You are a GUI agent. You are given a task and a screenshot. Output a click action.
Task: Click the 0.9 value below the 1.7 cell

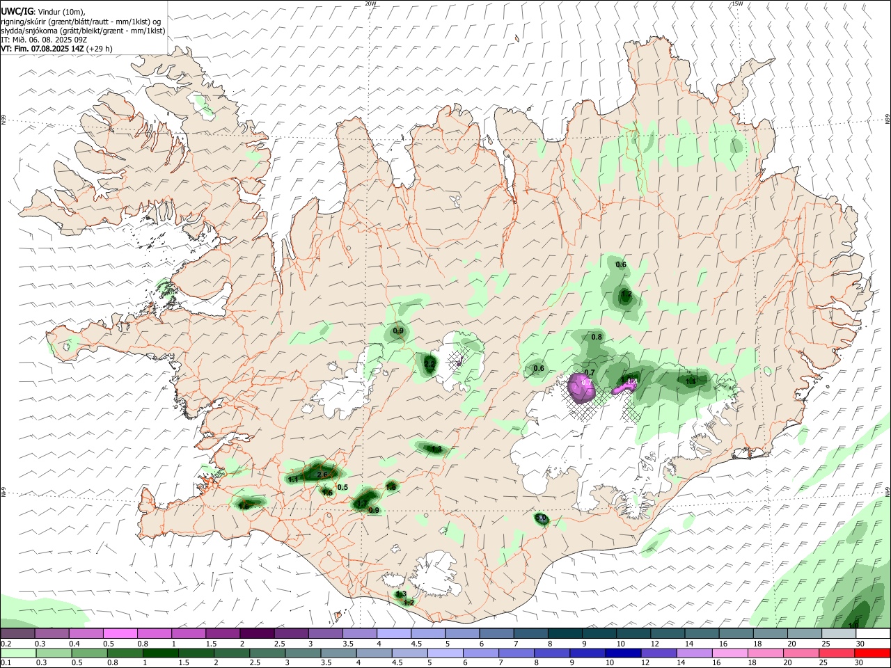374,510
